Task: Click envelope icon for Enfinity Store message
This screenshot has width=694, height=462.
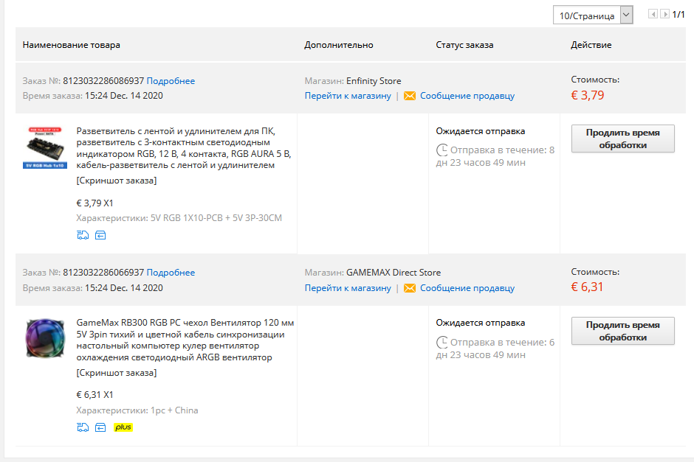Action: (410, 96)
